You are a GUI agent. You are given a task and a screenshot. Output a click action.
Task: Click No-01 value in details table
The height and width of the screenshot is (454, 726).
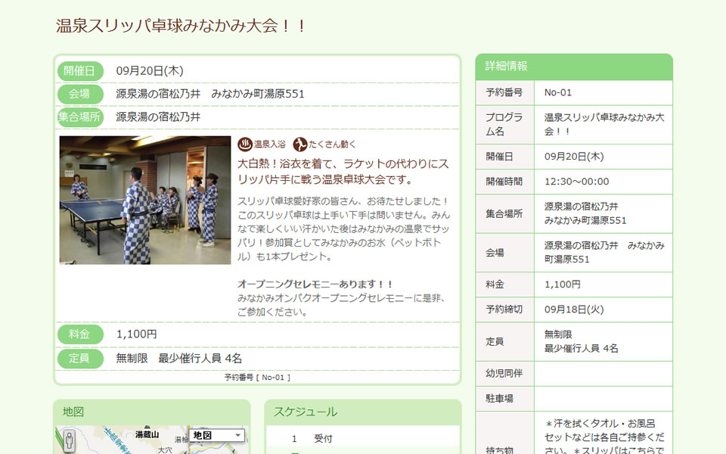(558, 92)
